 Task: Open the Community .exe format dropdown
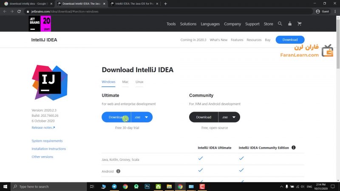click(x=229, y=117)
